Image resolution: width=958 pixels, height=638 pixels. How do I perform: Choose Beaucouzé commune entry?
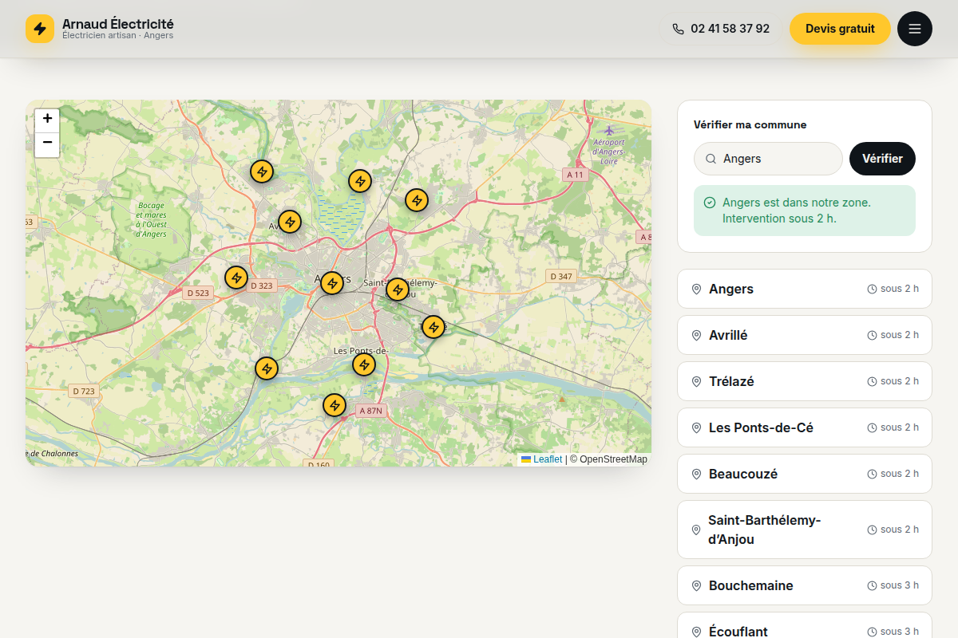tap(805, 474)
